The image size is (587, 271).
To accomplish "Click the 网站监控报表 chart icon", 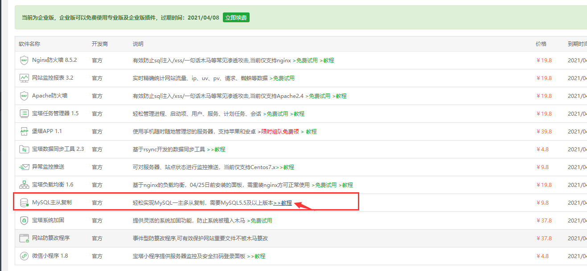I will pos(24,78).
